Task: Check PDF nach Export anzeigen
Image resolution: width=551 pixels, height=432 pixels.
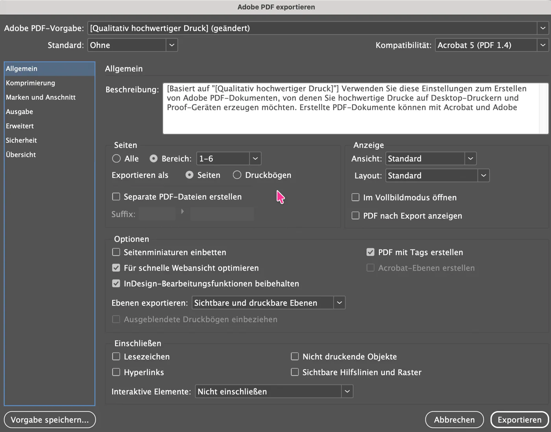Action: [355, 216]
